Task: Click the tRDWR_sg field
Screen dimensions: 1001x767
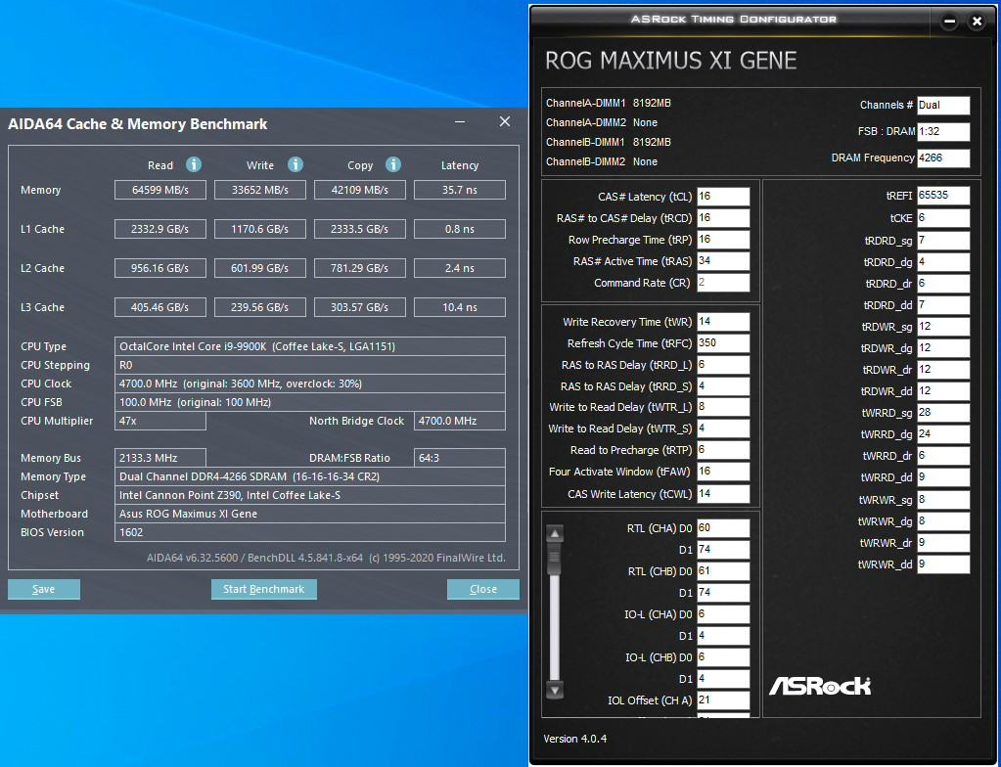Action: [x=943, y=327]
